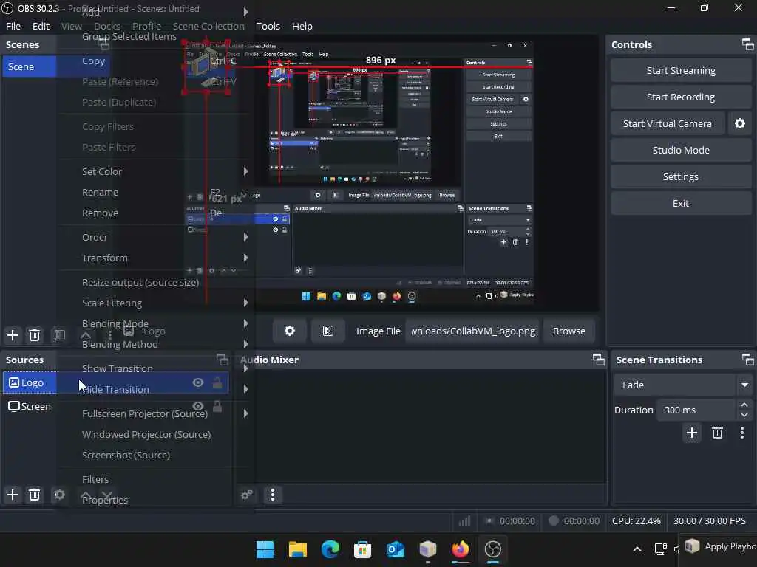Open File Explorer from taskbar
The height and width of the screenshot is (567, 757).
298,549
